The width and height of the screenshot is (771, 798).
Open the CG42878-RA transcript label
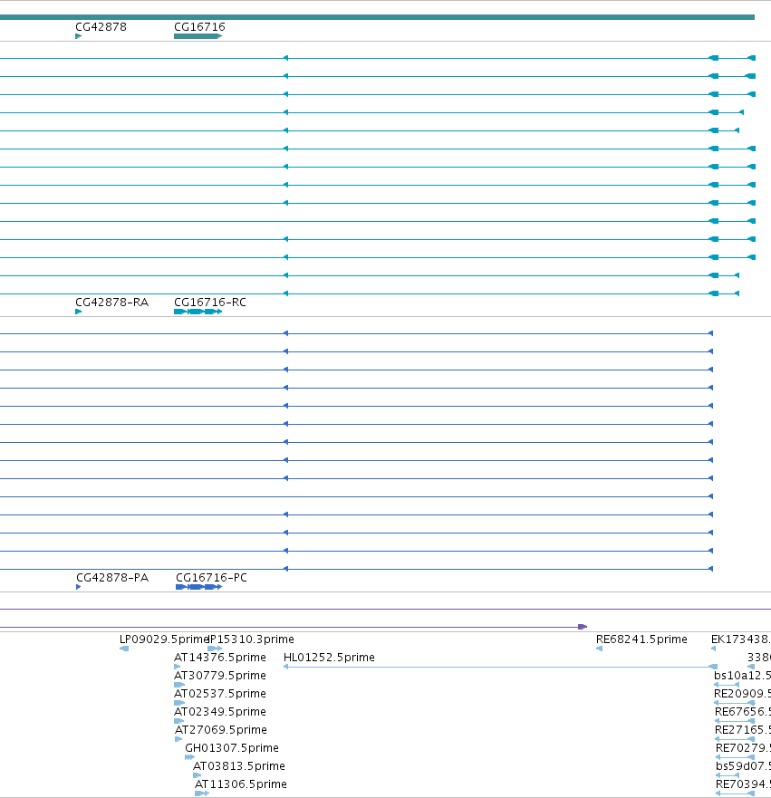pos(112,303)
